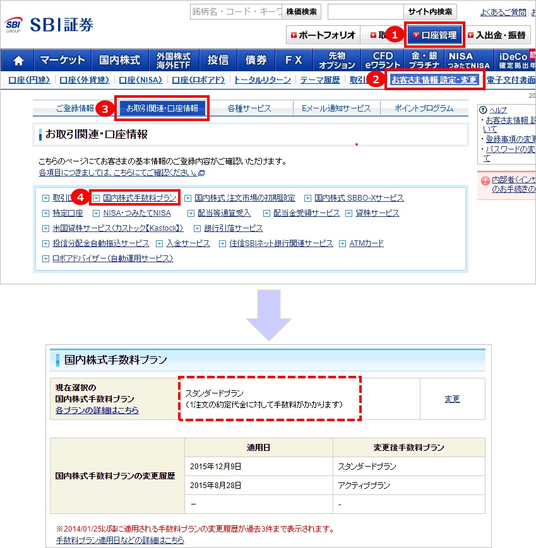This screenshot has width=536, height=548.
Task: Click arrow icon beside 銀行引落サービス
Action: pyautogui.click(x=198, y=228)
